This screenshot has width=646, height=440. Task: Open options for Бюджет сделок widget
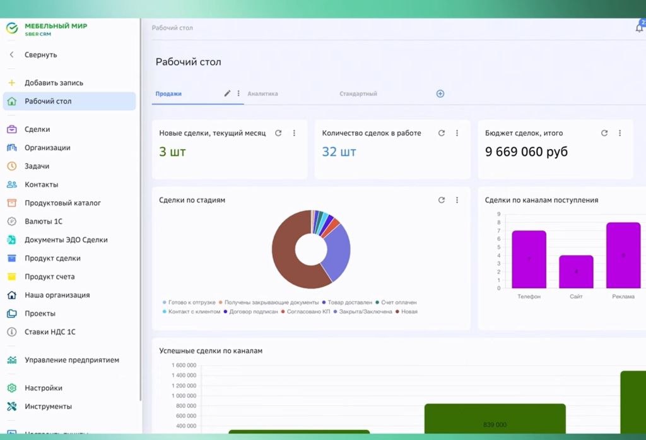pos(620,133)
